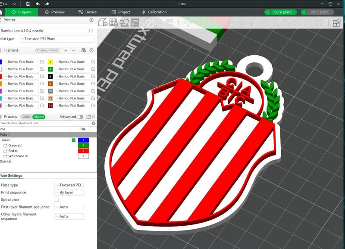Click the Slice plate button
Viewport: 345px width, 249px height.
[x=283, y=12]
